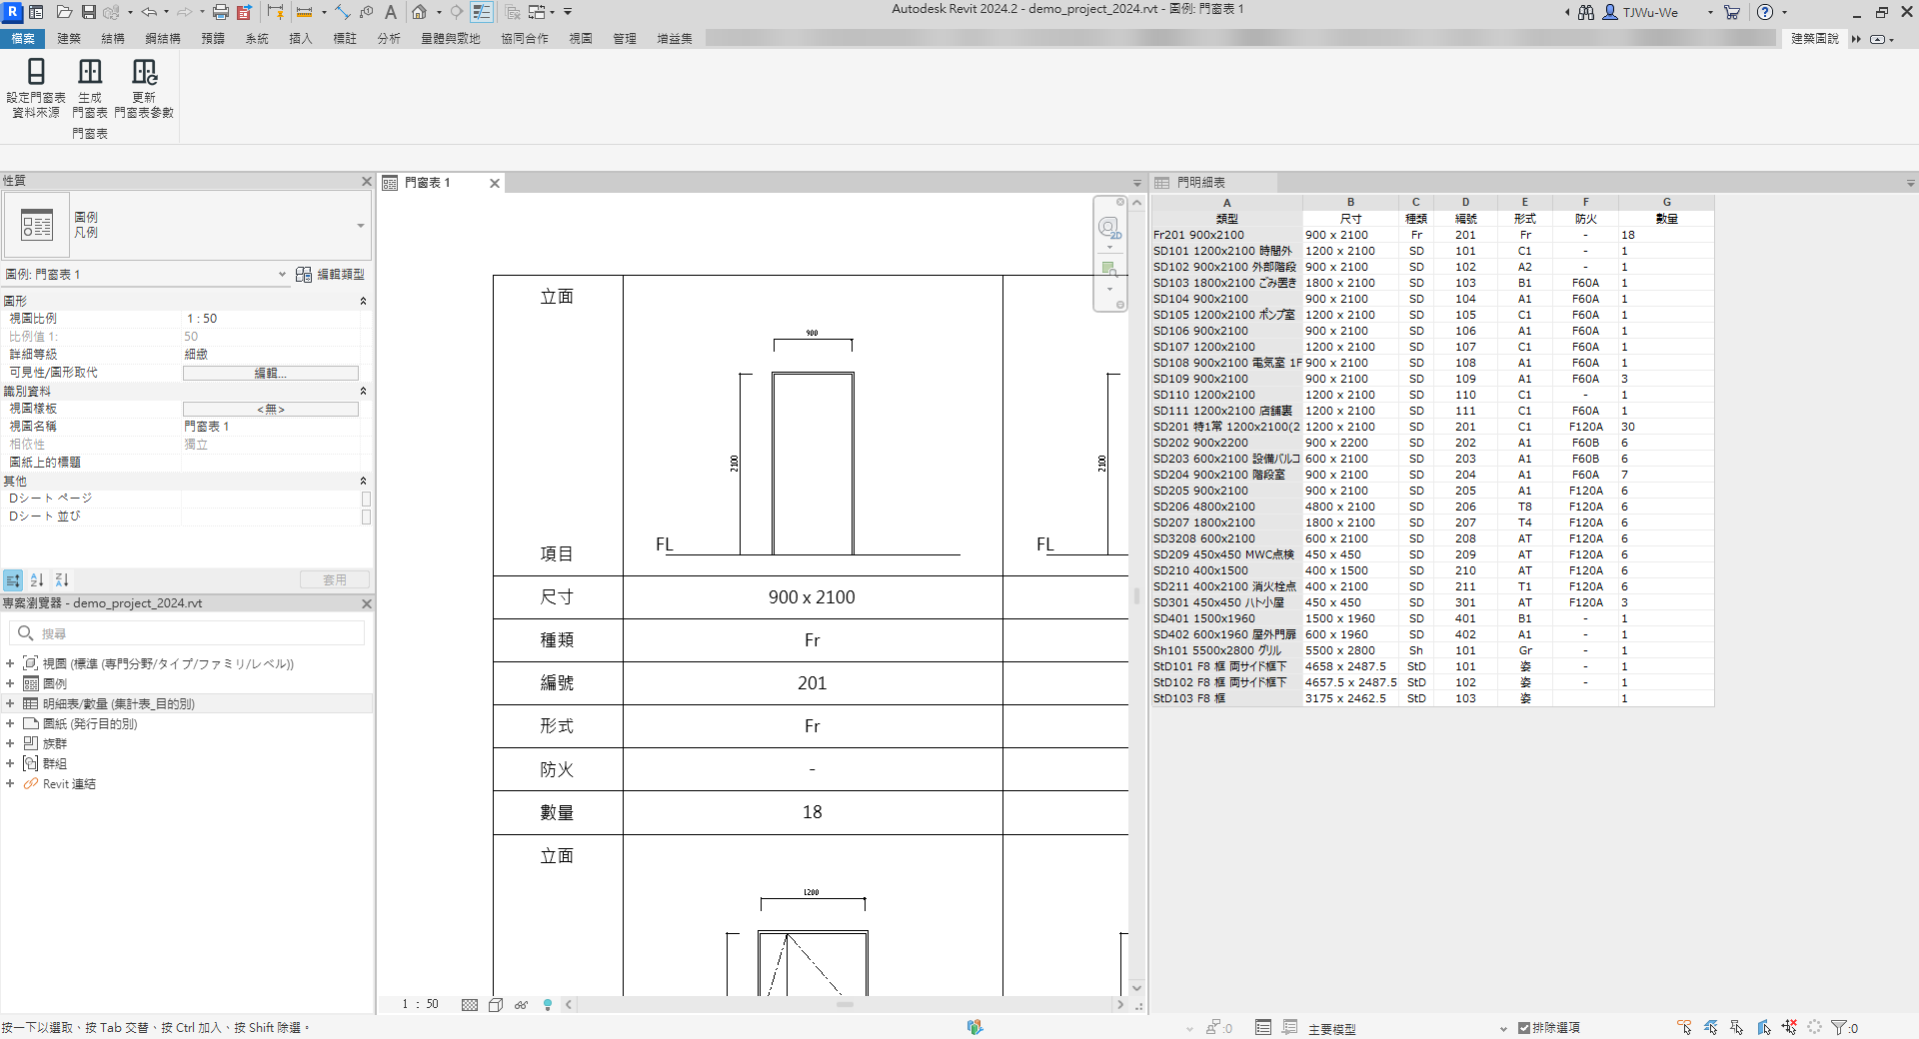Switch to the 門明細表 view tab
Image resolution: width=1919 pixels, height=1039 pixels.
(x=1199, y=183)
